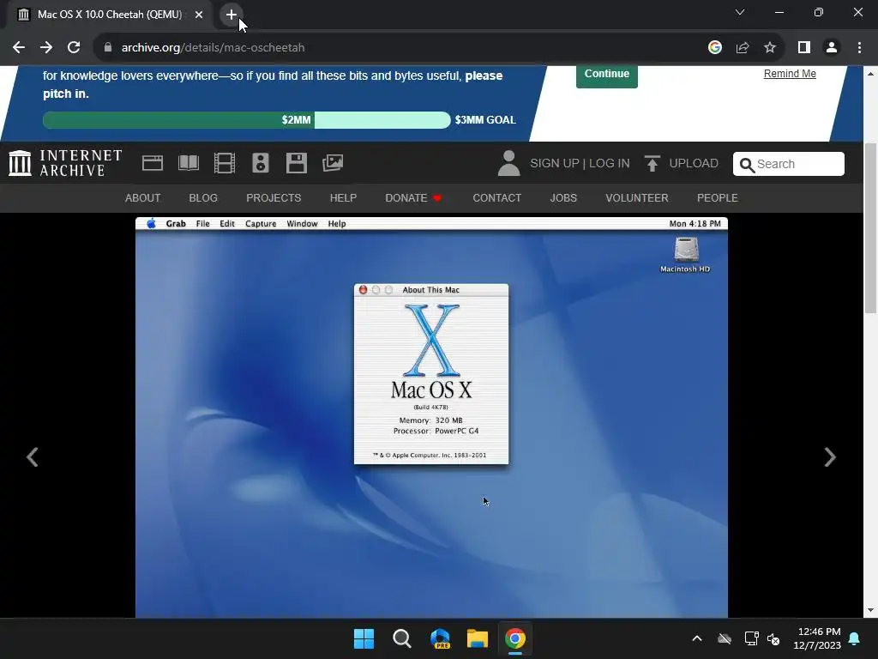The height and width of the screenshot is (659, 878).
Task: Show hidden system tray icons
Action: click(697, 638)
